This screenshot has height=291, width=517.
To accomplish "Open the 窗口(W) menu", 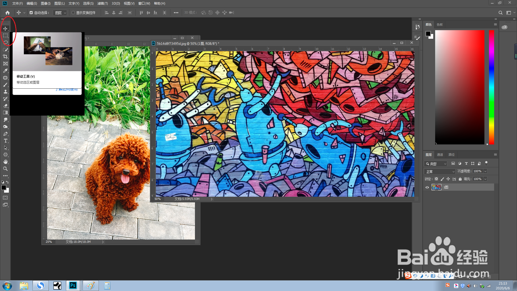I will pyautogui.click(x=144, y=4).
